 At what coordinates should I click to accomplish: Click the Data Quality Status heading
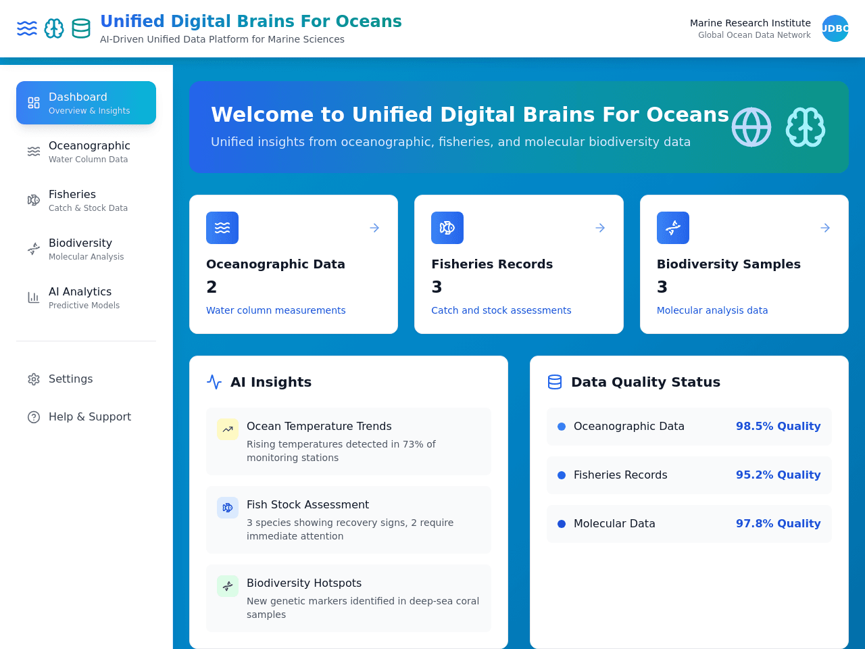pos(645,382)
